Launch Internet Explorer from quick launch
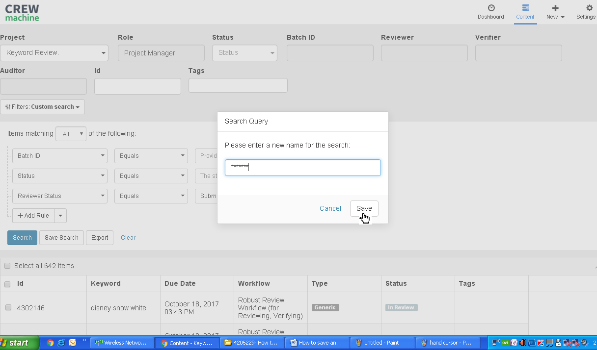This screenshot has height=350, width=597. 61,343
